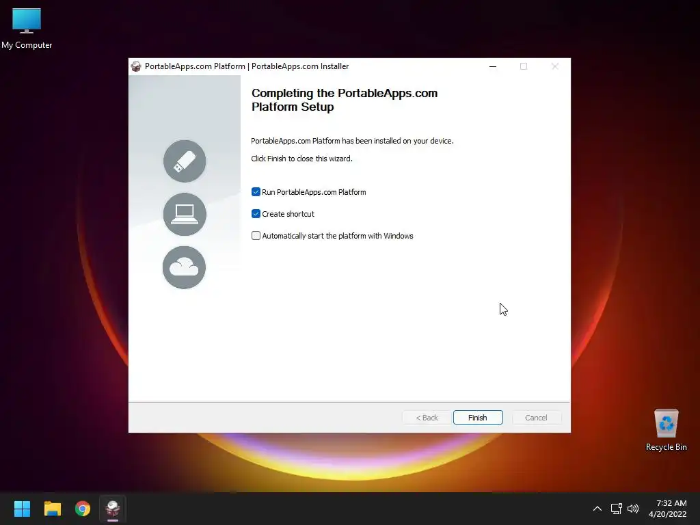
Task: Open the volume speaker tray icon
Action: point(633,509)
